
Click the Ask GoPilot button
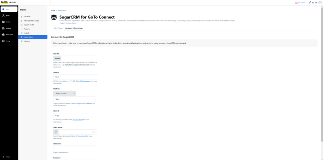point(300,2)
